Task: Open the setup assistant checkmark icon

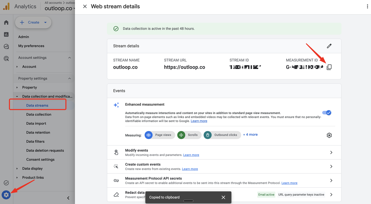Action: point(6,183)
